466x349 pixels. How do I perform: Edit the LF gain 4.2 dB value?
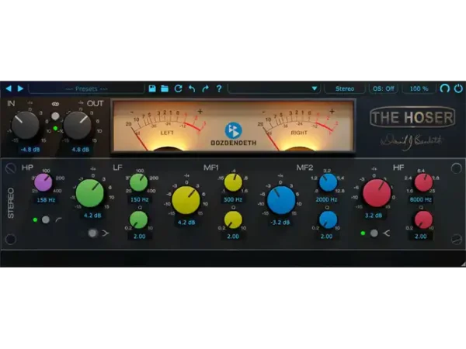pyautogui.click(x=92, y=216)
